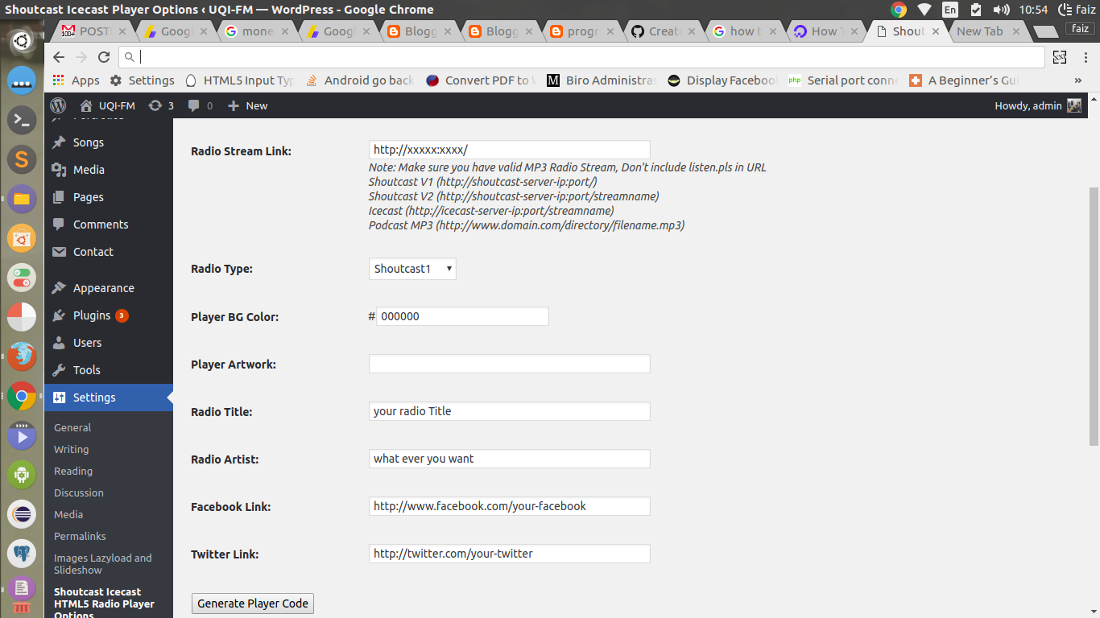The width and height of the screenshot is (1100, 618).
Task: Open Users in sidebar
Action: click(x=88, y=343)
